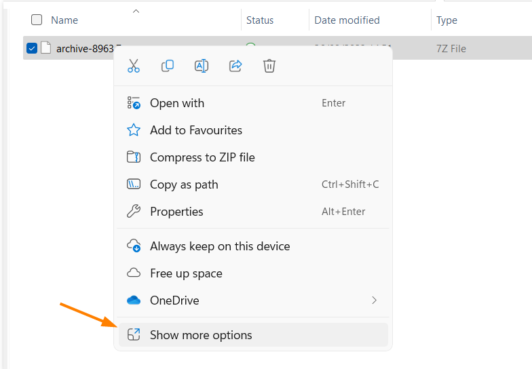Sort by Date modified column header
The width and height of the screenshot is (532, 369).
[347, 20]
